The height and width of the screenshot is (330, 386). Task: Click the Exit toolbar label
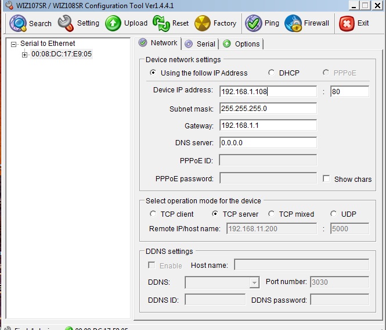[x=363, y=23]
